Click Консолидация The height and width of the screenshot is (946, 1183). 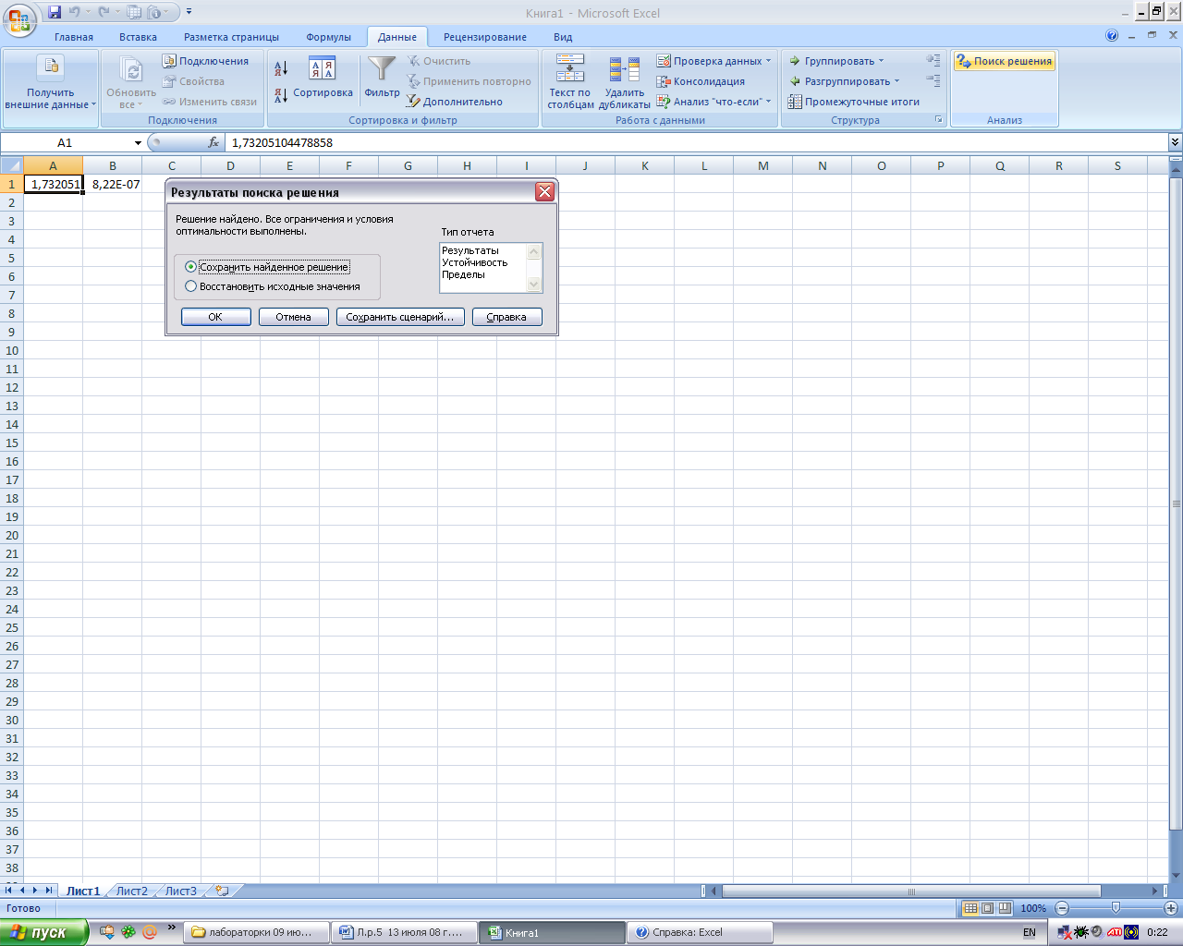pos(701,81)
